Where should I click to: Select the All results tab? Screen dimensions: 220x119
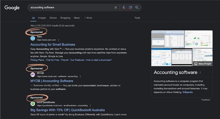pyautogui.click(x=33, y=18)
